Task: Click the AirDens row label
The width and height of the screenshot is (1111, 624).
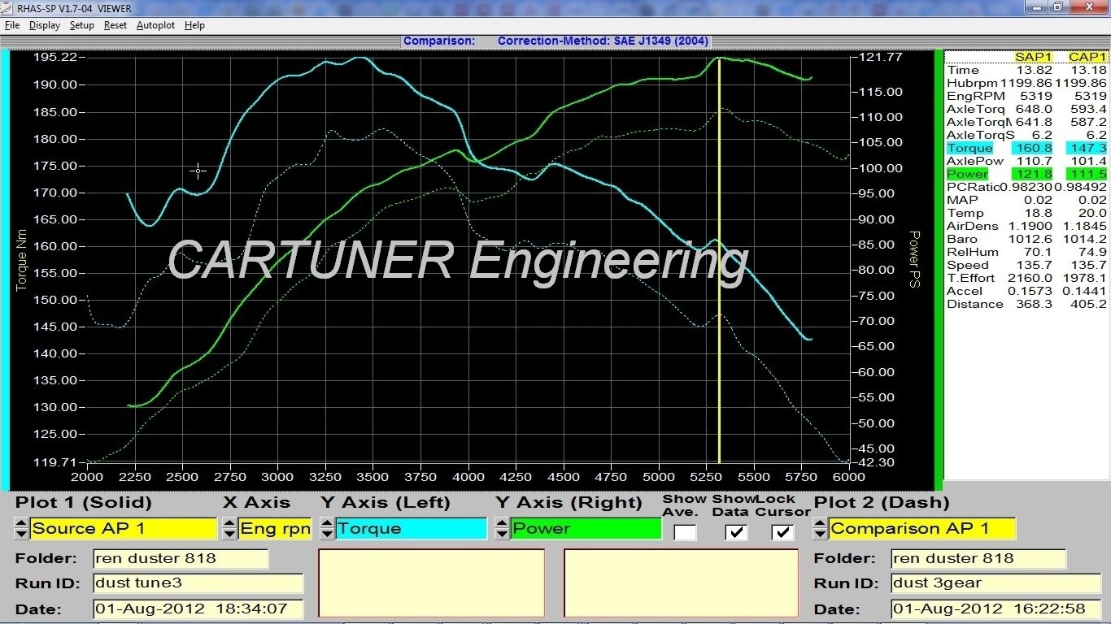Action: point(972,226)
